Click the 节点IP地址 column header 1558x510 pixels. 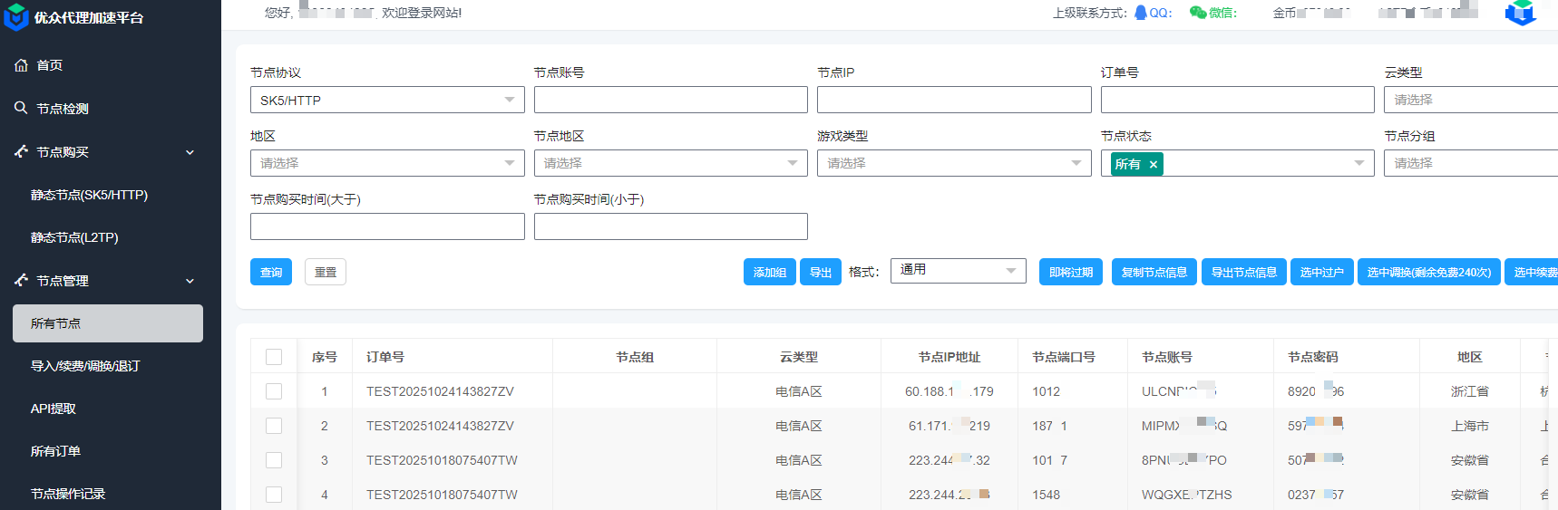click(949, 357)
